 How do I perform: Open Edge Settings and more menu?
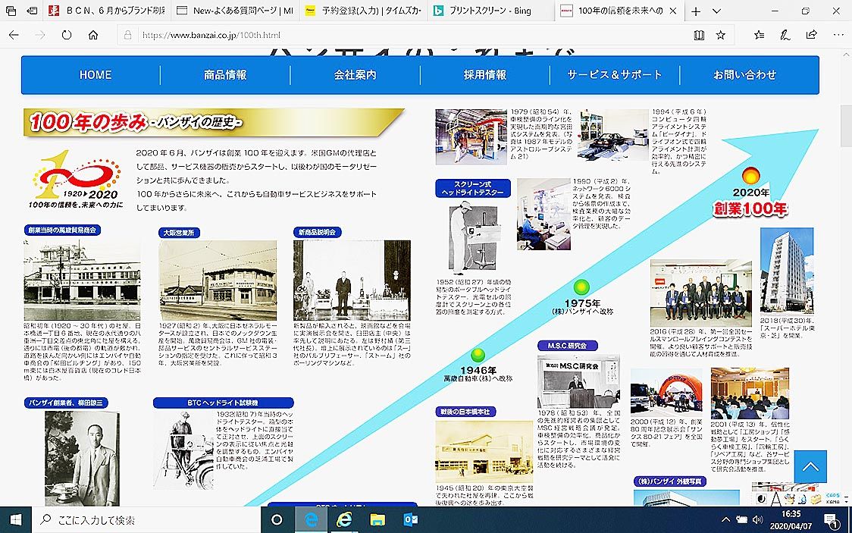[x=838, y=35]
